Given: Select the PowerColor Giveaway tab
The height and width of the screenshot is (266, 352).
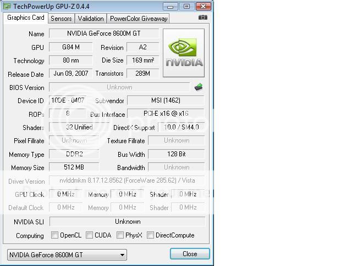Looking at the screenshot, I should (x=139, y=18).
